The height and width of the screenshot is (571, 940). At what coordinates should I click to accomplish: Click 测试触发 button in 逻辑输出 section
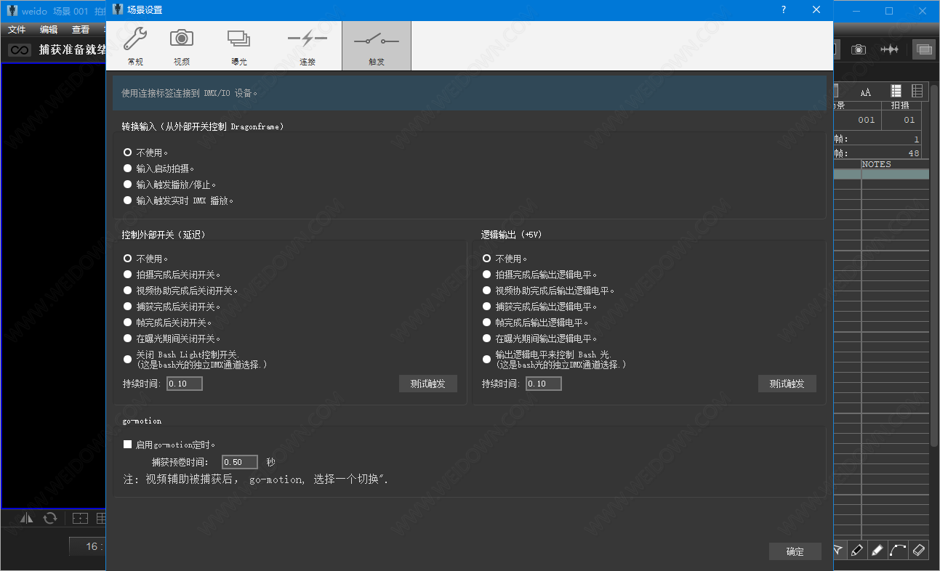pos(787,384)
